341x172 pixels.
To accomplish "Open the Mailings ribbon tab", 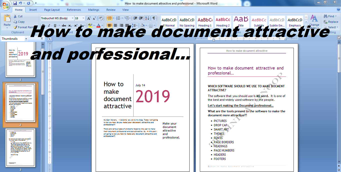I will (93, 10).
